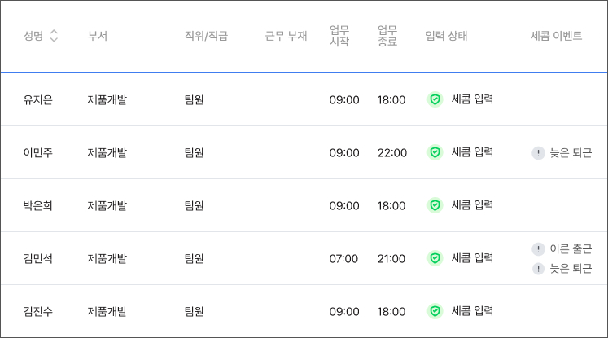The width and height of the screenshot is (608, 338).
Task: Click 07:00 start time for 김민석
Action: (x=343, y=258)
